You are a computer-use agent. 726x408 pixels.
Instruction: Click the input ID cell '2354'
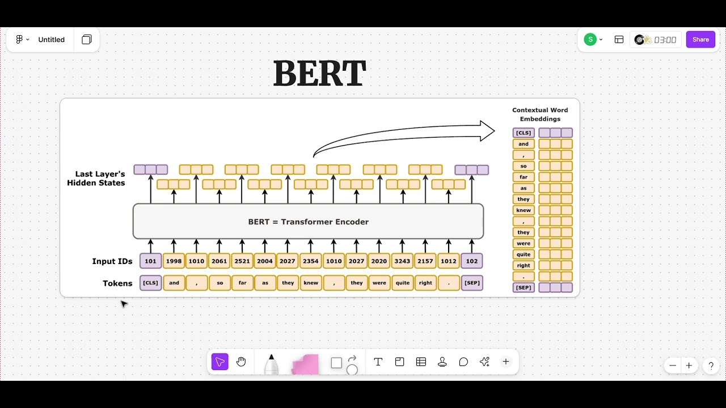[311, 261]
